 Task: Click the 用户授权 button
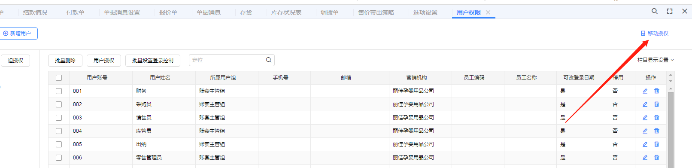point(104,61)
